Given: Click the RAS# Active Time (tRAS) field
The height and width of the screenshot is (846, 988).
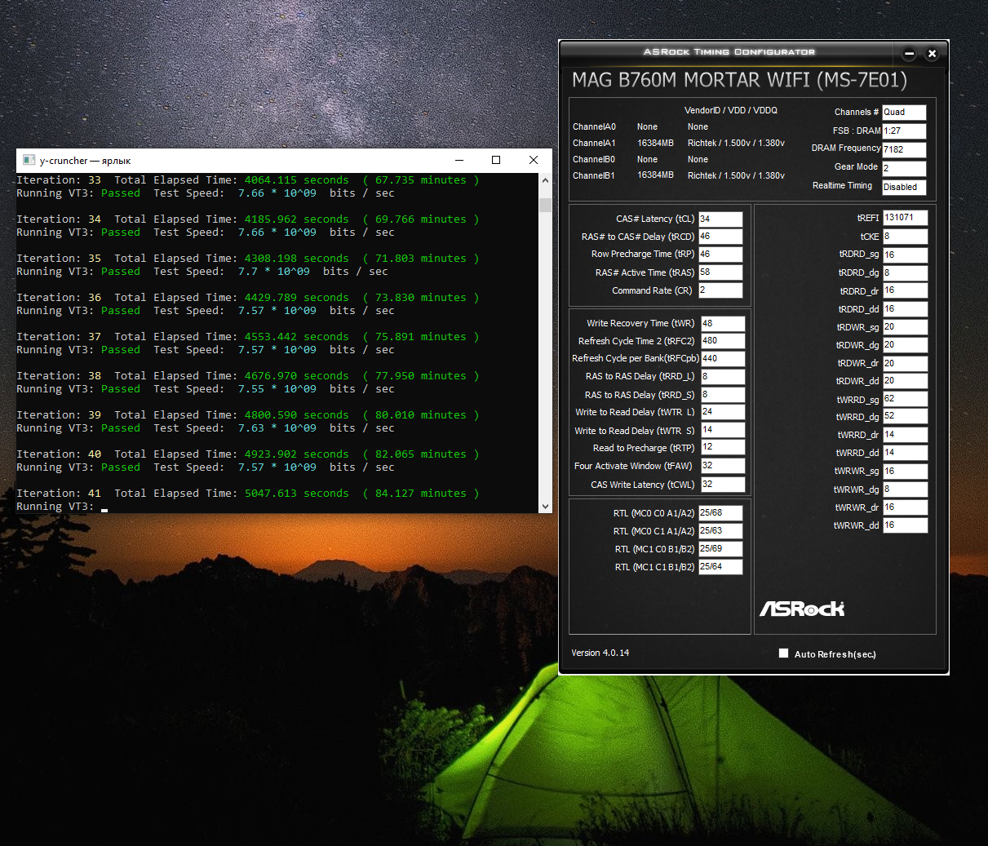Looking at the screenshot, I should 720,272.
